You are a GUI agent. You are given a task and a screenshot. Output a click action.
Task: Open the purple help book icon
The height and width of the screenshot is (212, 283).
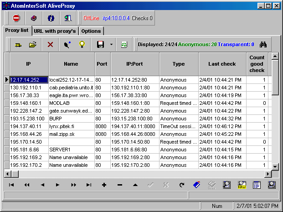pos(34,18)
